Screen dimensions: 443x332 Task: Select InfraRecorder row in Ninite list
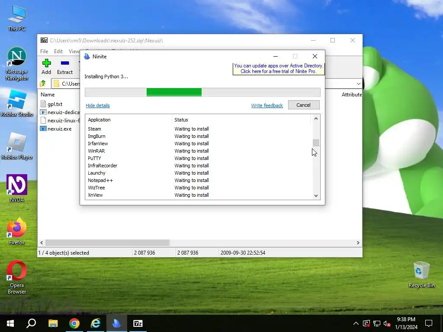pos(199,166)
